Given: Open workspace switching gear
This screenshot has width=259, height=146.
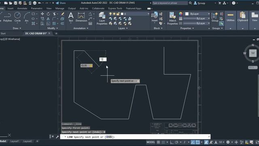Looking at the screenshot, I should [228, 142].
